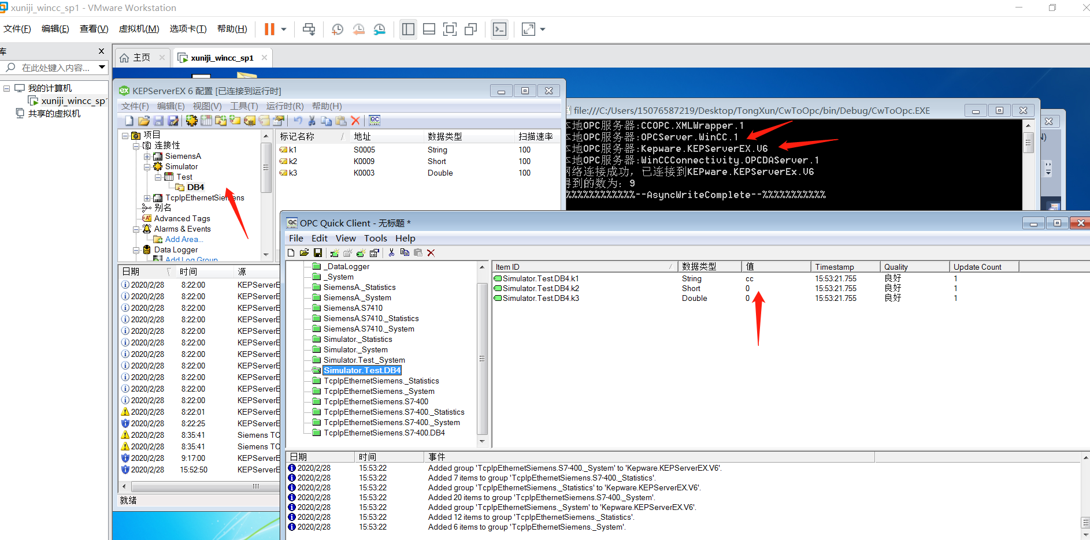The height and width of the screenshot is (540, 1090).
Task: Add new device in KEPServerEX toolbar
Action: point(206,121)
